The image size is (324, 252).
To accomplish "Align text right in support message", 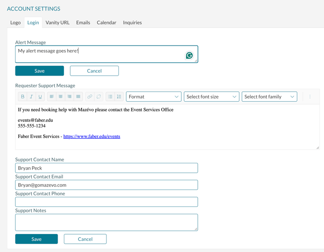I will click(x=69, y=96).
